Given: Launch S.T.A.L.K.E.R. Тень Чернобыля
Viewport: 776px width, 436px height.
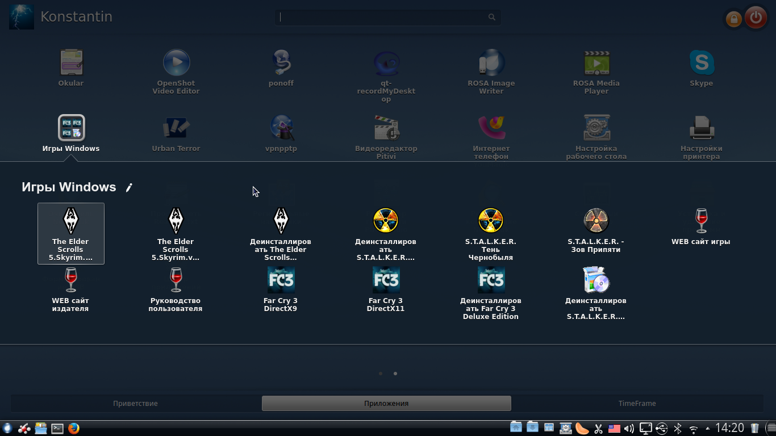Looking at the screenshot, I should (491, 233).
